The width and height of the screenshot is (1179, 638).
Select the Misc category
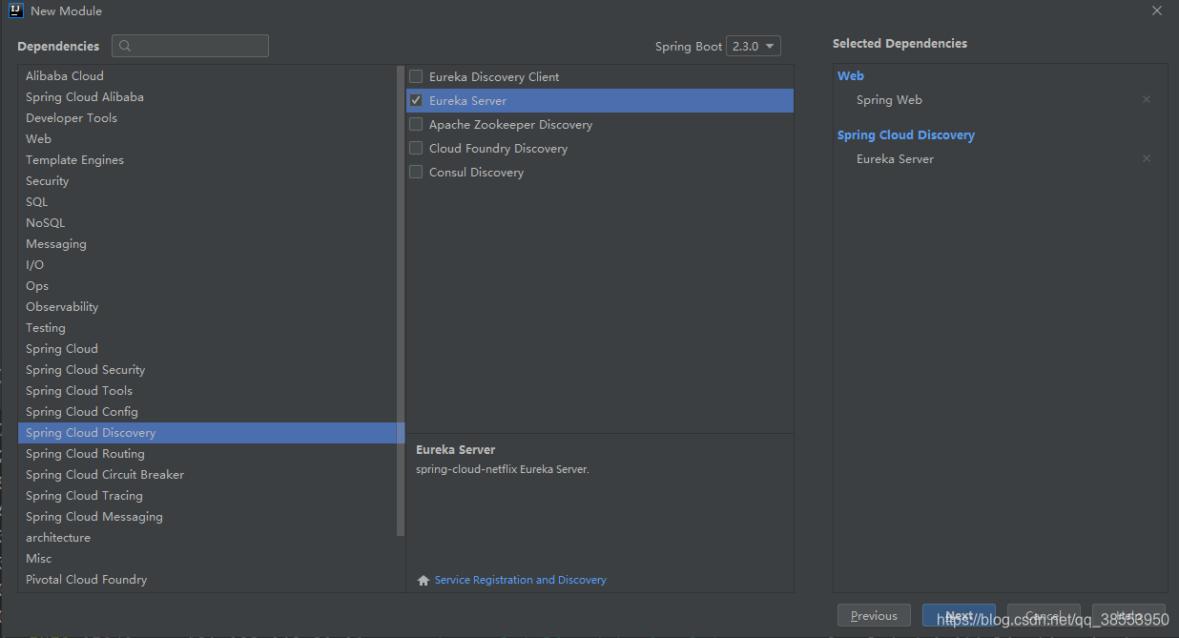207,559
